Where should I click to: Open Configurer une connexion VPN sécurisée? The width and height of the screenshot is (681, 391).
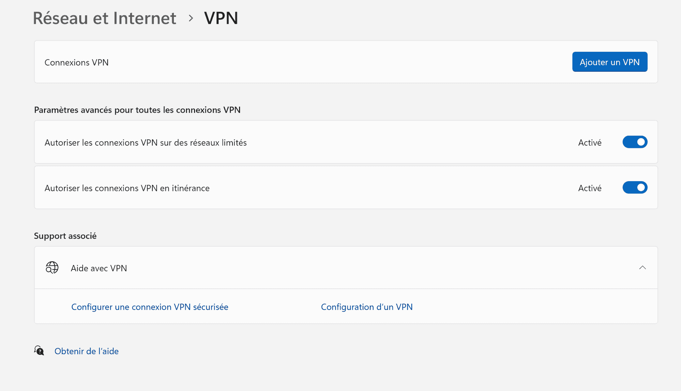(150, 307)
